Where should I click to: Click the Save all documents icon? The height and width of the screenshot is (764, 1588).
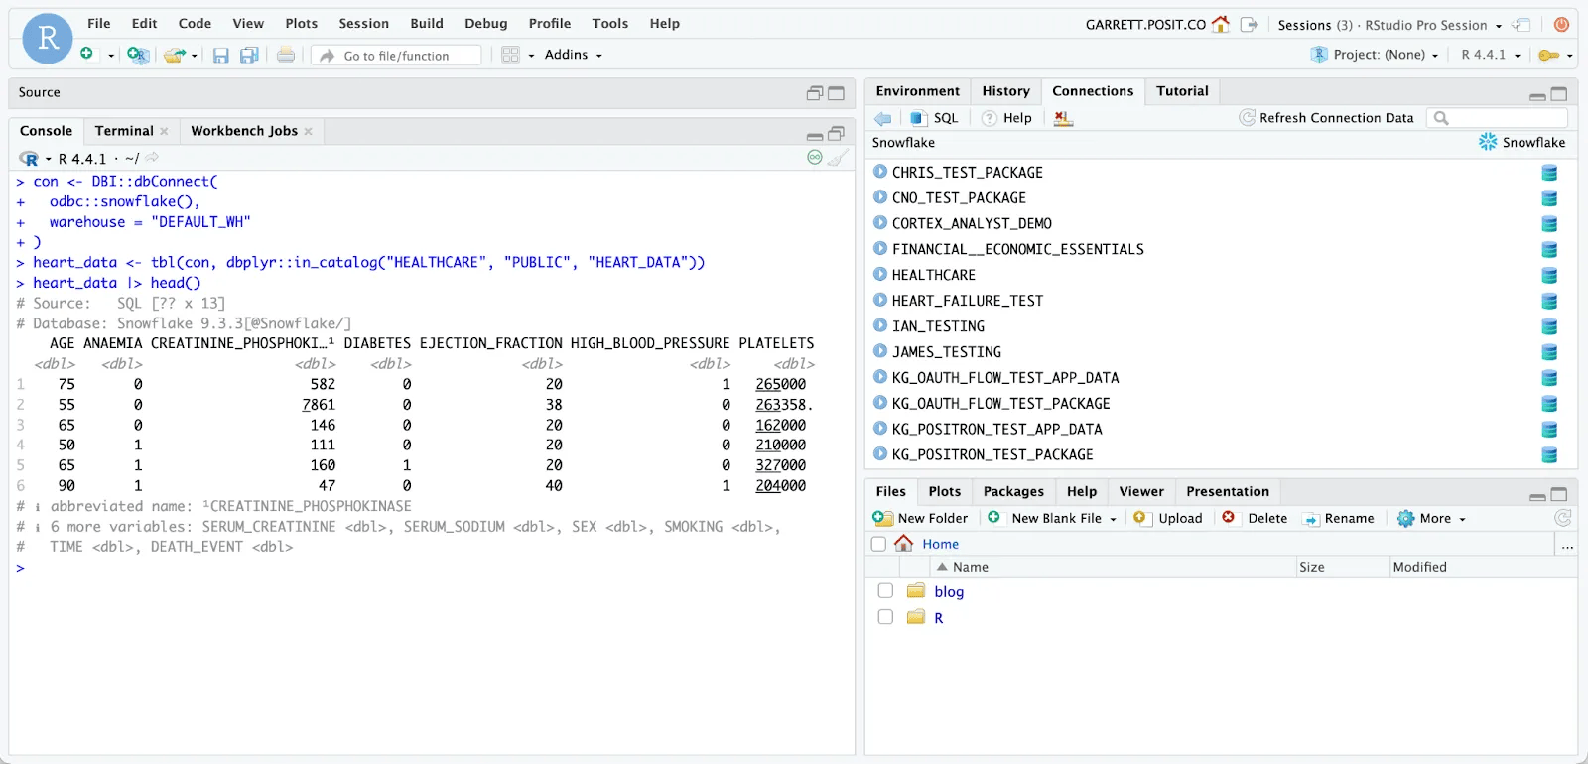pyautogui.click(x=249, y=56)
